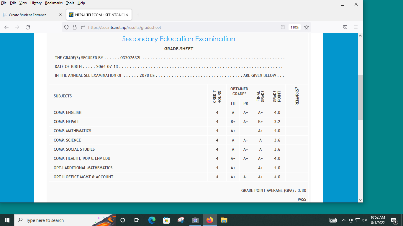Click the back navigation arrow
Viewport: 403px width, 226px height.
(6, 27)
